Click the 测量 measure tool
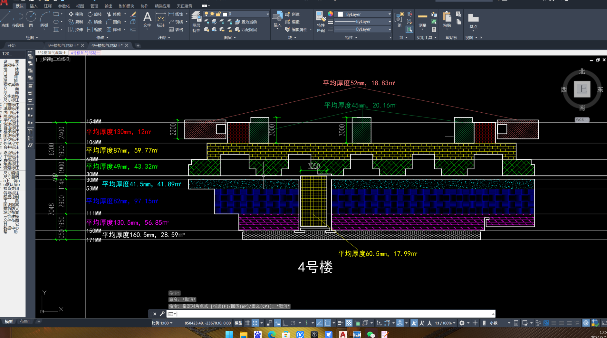The height and width of the screenshot is (338, 607). pos(422,20)
